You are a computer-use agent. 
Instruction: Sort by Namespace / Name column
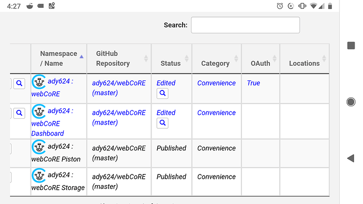[59, 58]
